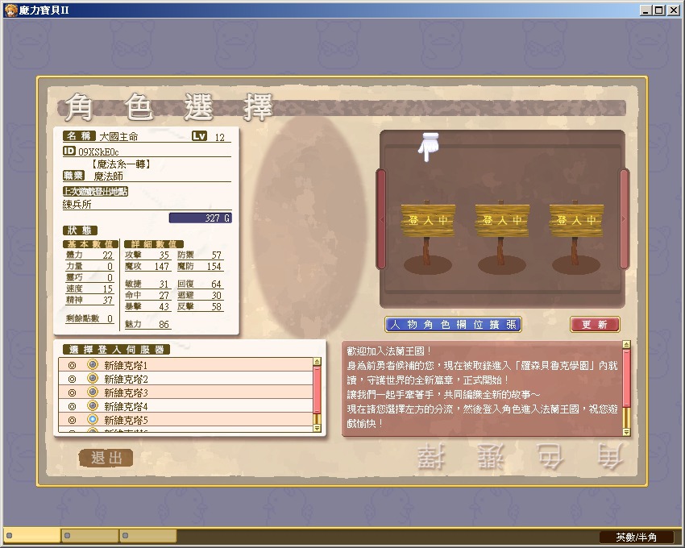Open the 人物角色欄位擴張 slot expansion button
Screen dimensions: 685x548
click(453, 324)
